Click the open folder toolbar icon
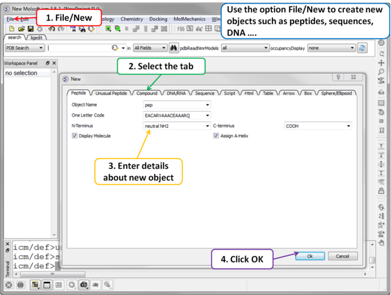This screenshot has width=391, height=295. click(21, 29)
